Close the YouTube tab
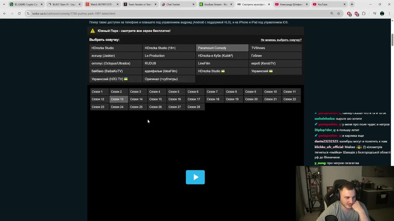394x221 pixels. 344,4
